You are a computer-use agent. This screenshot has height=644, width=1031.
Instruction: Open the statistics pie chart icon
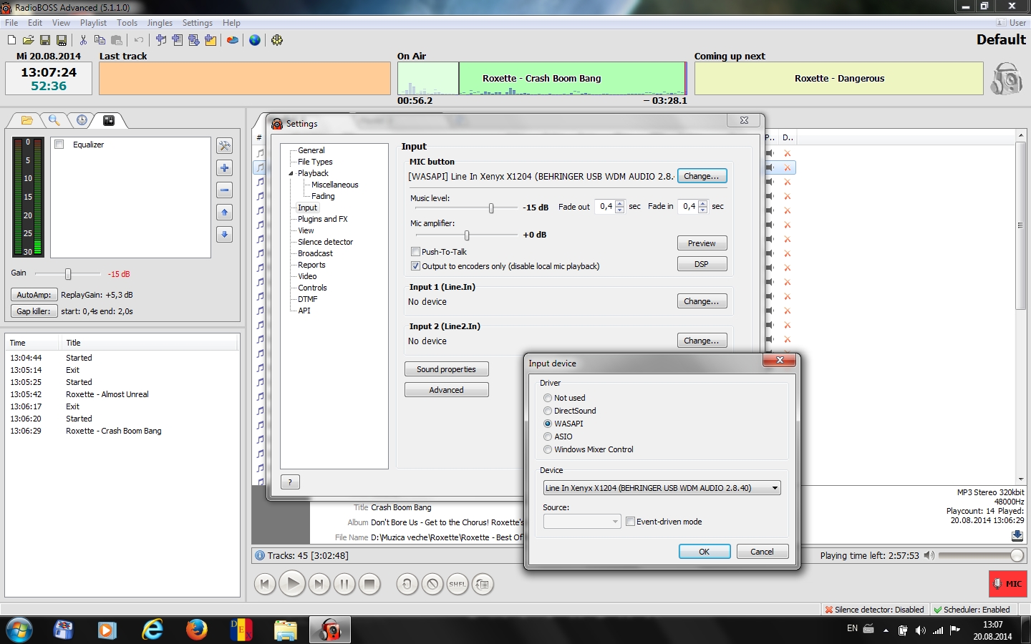pos(233,40)
